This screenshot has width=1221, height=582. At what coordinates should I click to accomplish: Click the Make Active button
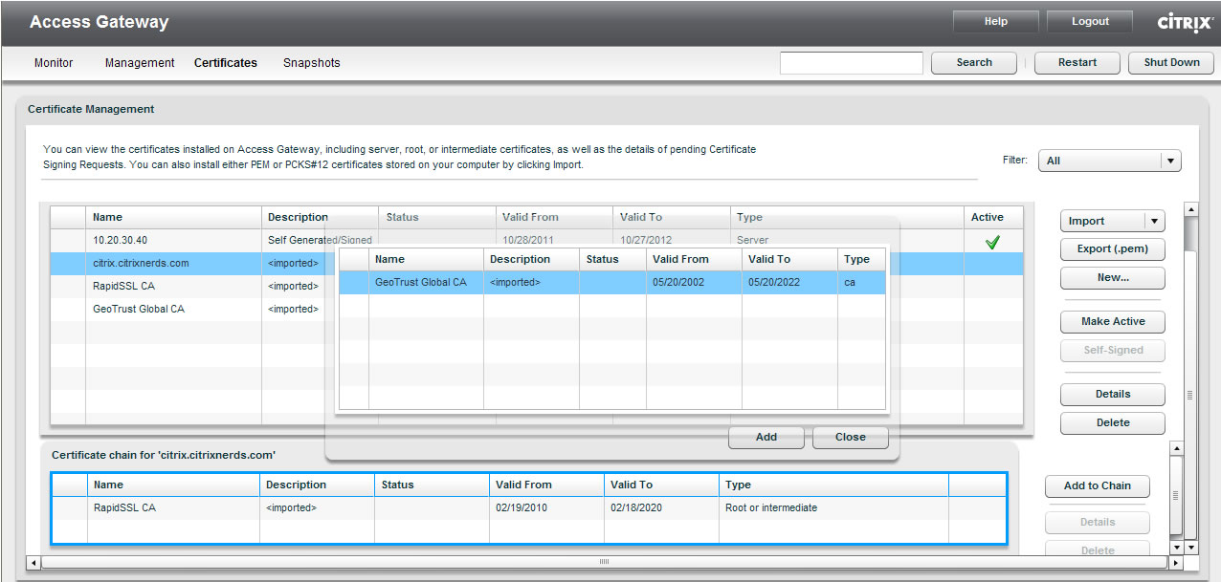click(1113, 321)
